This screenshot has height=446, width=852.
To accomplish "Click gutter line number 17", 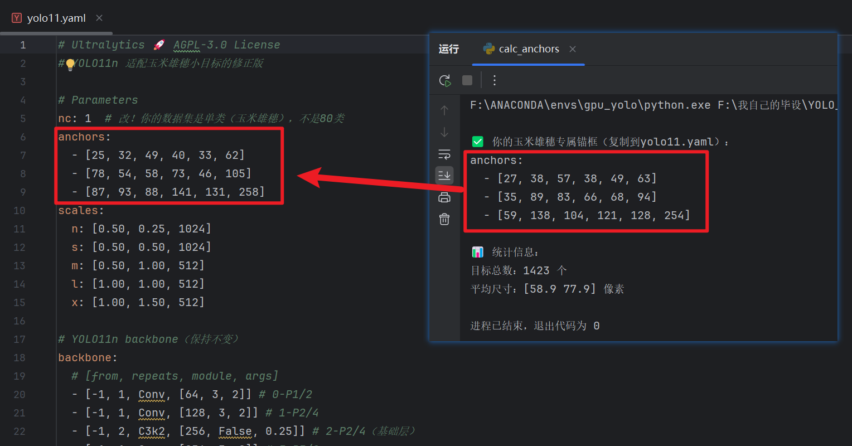I will pyautogui.click(x=20, y=339).
